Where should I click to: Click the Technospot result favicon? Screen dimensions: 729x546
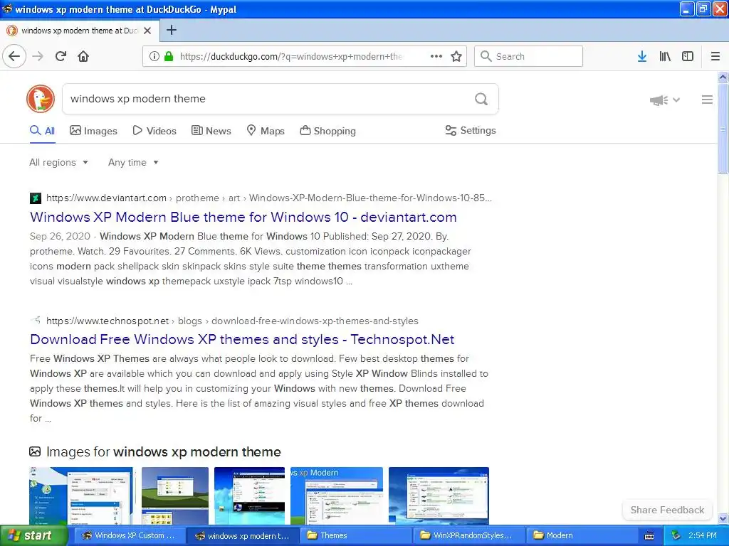(36, 321)
